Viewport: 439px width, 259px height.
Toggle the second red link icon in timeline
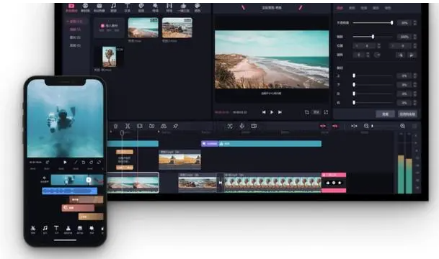[335, 127]
